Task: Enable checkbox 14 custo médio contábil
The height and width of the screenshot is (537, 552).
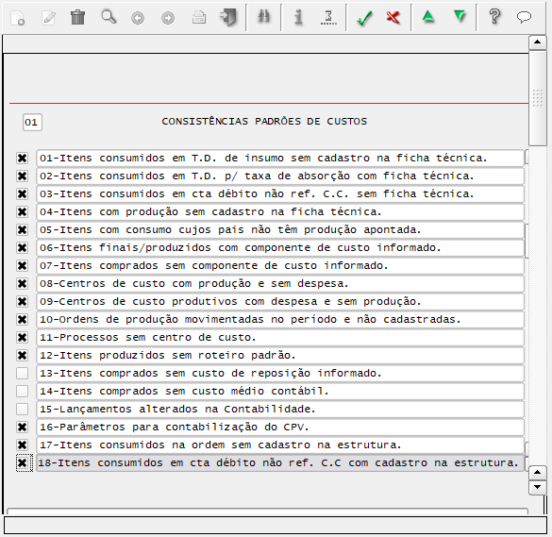Action: pos(23,392)
